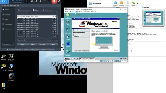Close the Windows 2000 welcome dialog

[x=118, y=19]
